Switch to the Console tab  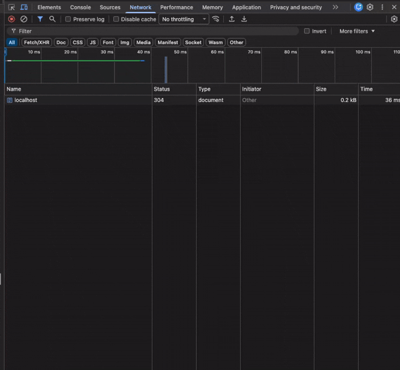[81, 7]
